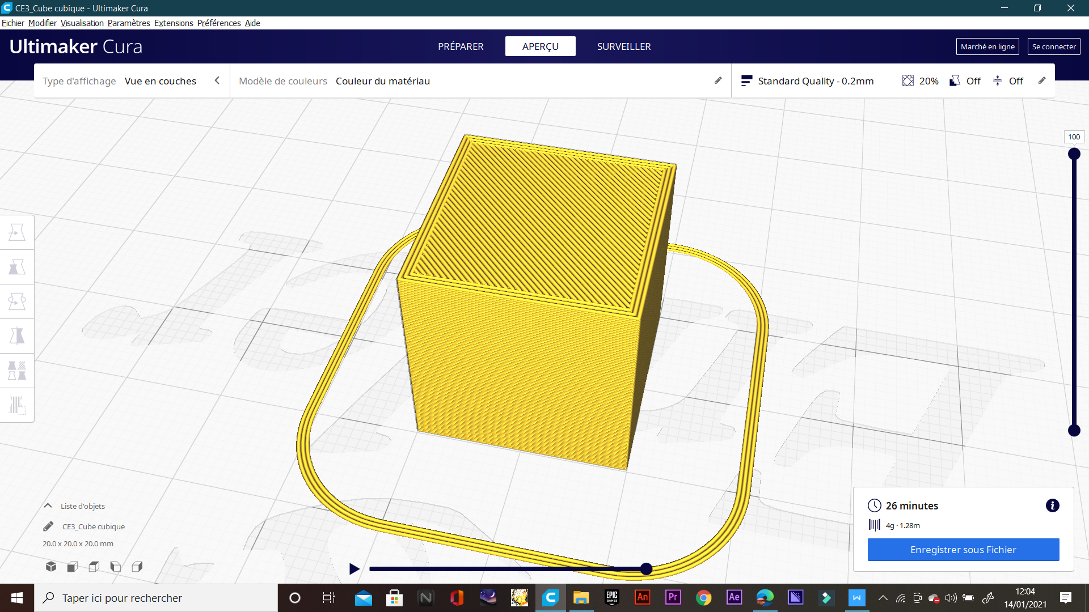The height and width of the screenshot is (612, 1089).
Task: Play the layer simulation
Action: 354,569
